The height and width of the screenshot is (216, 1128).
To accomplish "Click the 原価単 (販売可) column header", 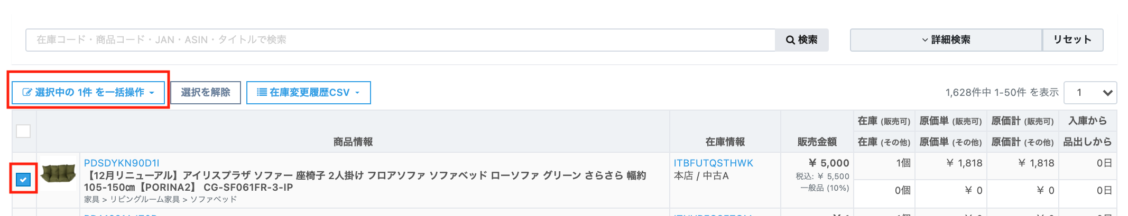I will [950, 121].
